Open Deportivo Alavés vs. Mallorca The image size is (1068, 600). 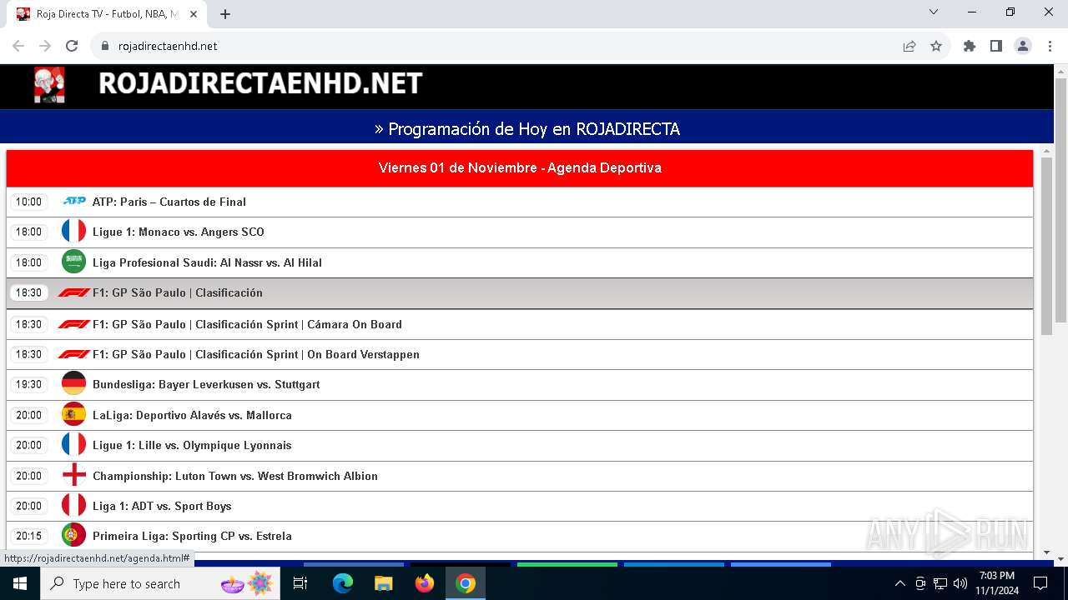[192, 415]
